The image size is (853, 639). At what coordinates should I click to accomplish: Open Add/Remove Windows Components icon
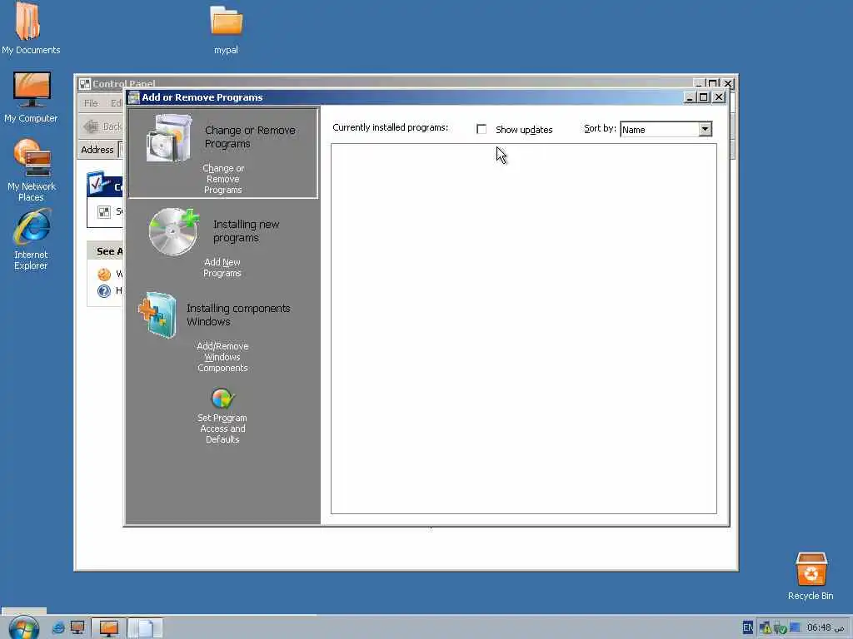157,315
